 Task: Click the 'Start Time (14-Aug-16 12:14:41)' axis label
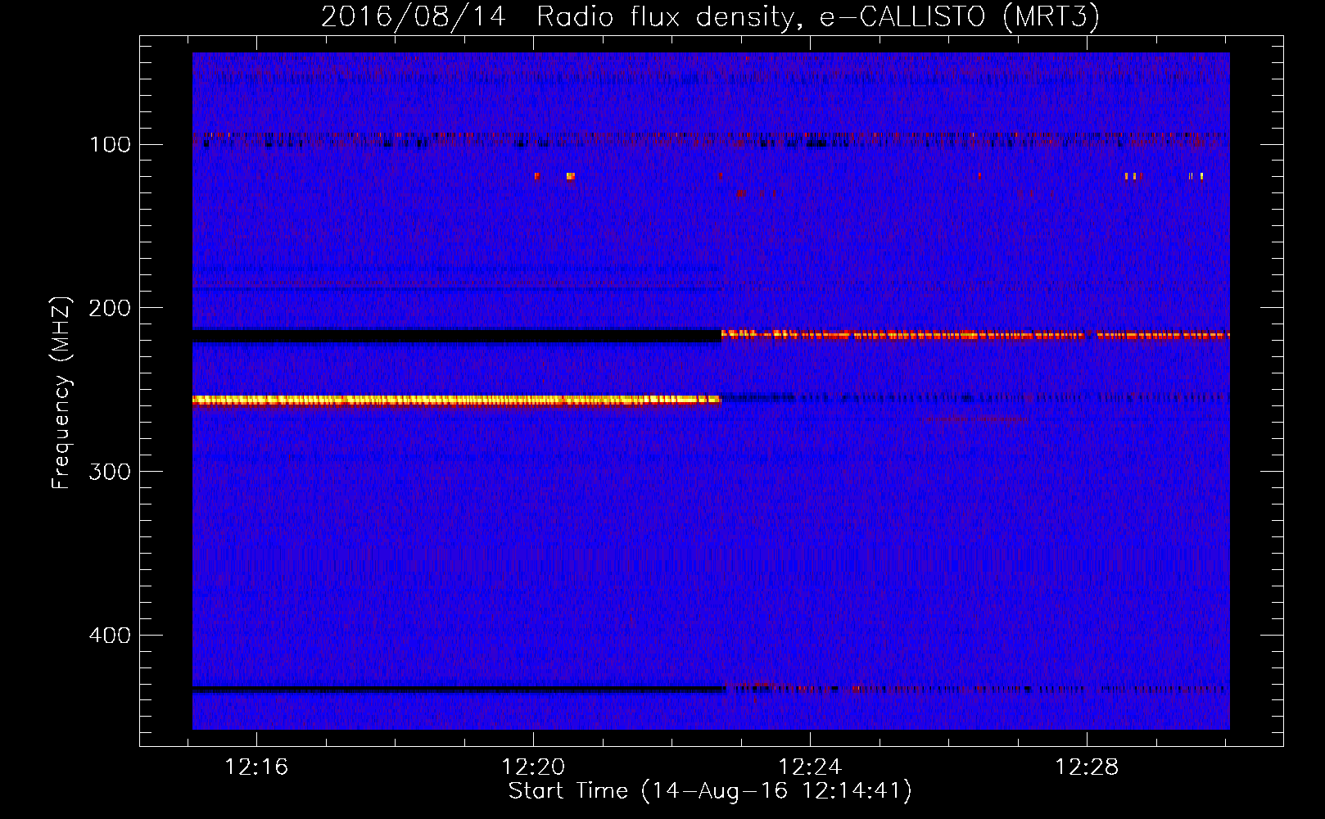coord(710,791)
